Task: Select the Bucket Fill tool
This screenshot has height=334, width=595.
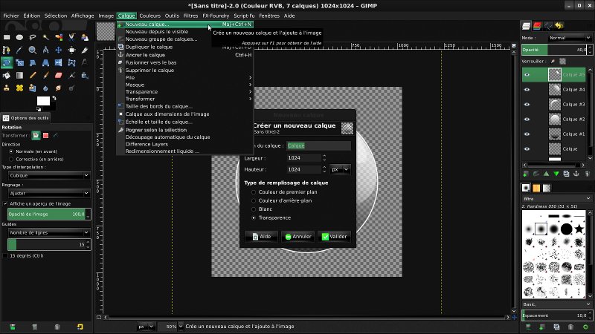Action: tap(7, 76)
